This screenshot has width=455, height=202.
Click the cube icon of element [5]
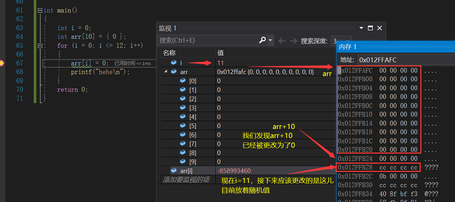tap(183, 126)
